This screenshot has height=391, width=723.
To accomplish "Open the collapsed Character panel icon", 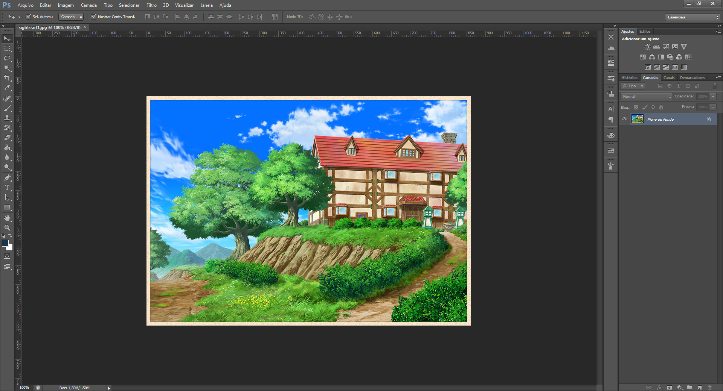I will click(x=611, y=109).
